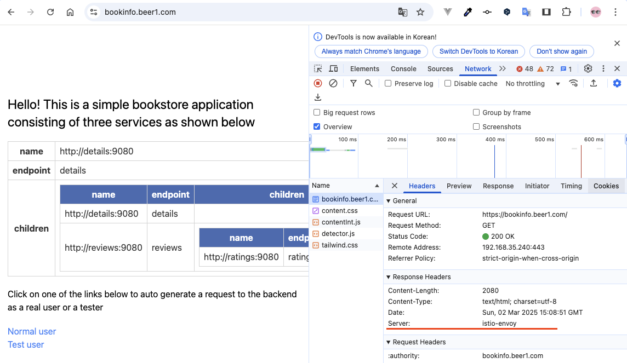Check the Group by frame option
This screenshot has width=627, height=363.
(476, 112)
